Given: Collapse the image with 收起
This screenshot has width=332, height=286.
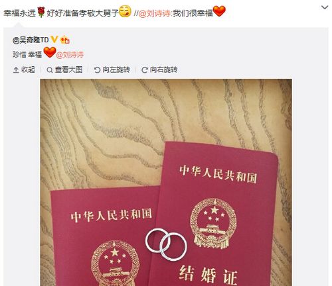Looking at the screenshot, I should (x=24, y=70).
